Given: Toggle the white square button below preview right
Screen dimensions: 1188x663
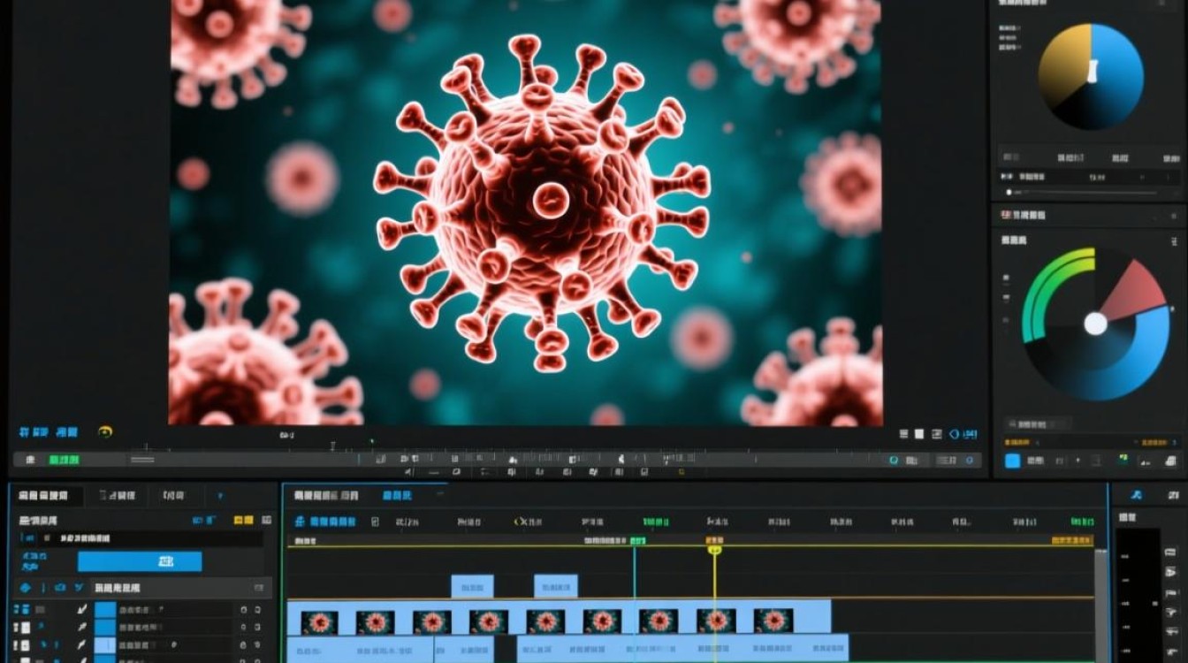Looking at the screenshot, I should coord(918,434).
